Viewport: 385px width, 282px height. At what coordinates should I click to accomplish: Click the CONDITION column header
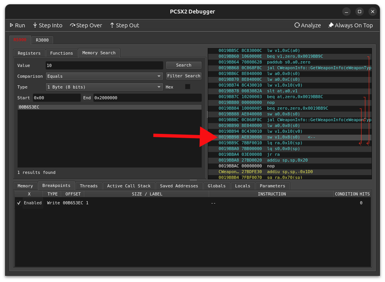click(346, 194)
